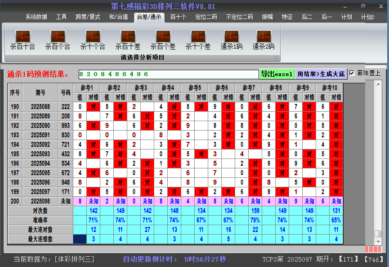Switch to the 振幅 tab

click(x=267, y=17)
